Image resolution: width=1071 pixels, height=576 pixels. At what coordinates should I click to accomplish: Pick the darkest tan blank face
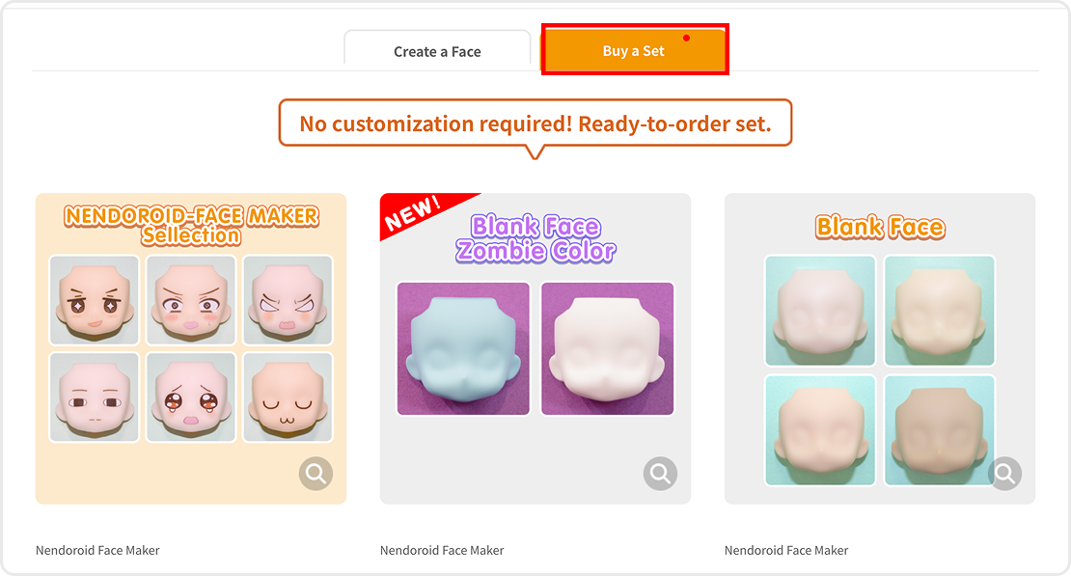pos(940,430)
